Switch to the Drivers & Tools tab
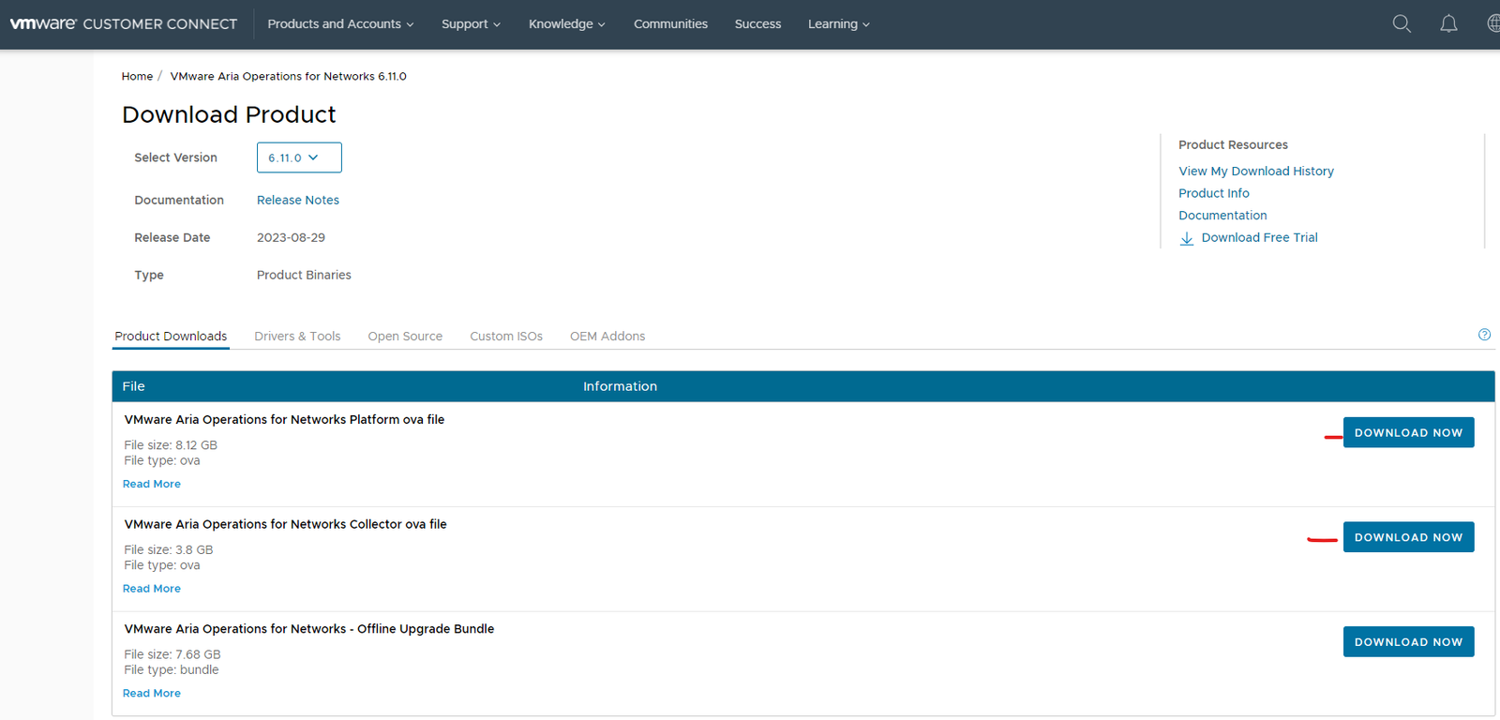This screenshot has height=720, width=1500. [297, 337]
